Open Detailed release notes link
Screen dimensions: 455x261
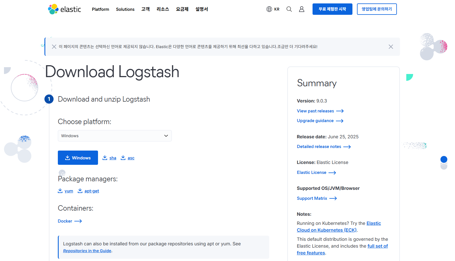319,147
